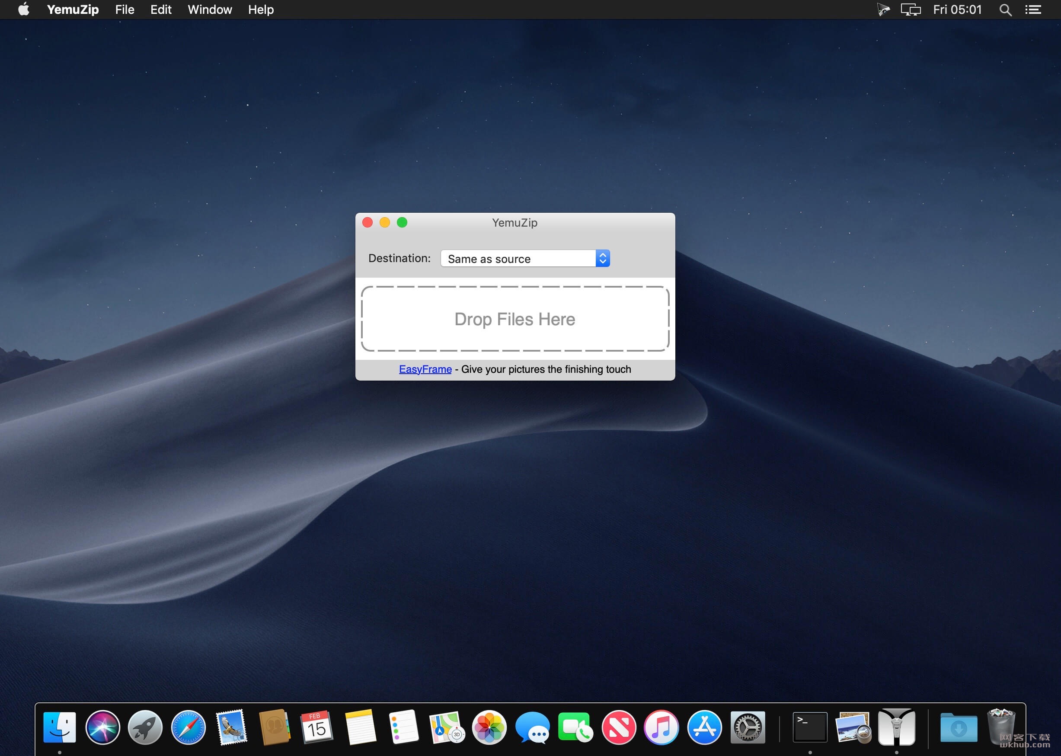Open Finder from the Dock

point(60,727)
